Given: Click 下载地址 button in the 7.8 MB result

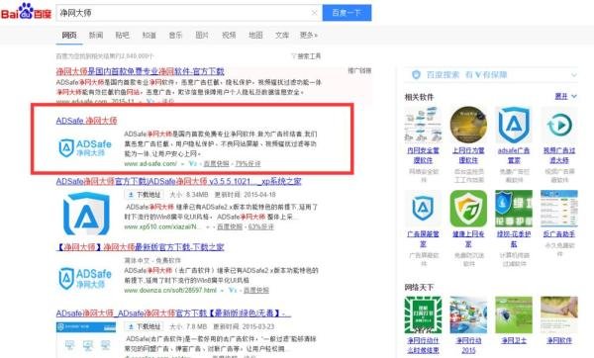Looking at the screenshot, I should (x=144, y=326).
